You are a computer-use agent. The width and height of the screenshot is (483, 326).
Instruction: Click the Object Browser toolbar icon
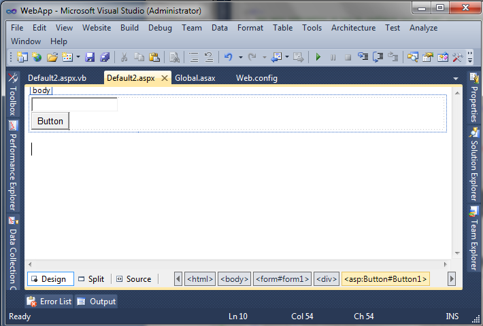[x=443, y=57]
